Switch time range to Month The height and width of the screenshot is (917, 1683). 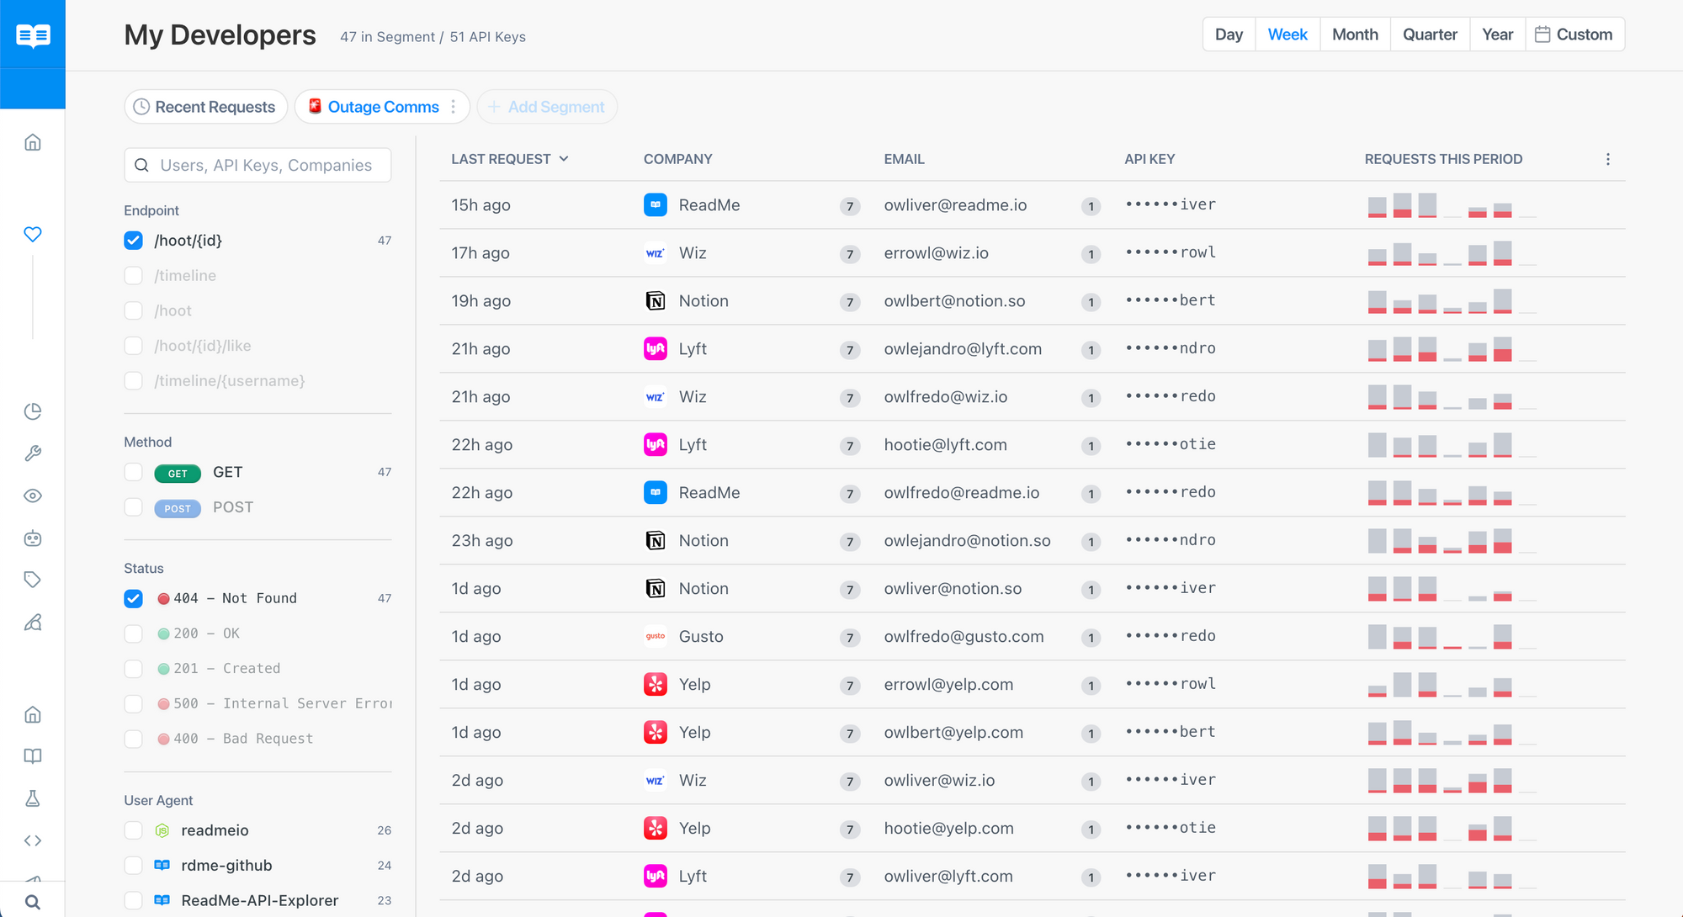pos(1355,34)
